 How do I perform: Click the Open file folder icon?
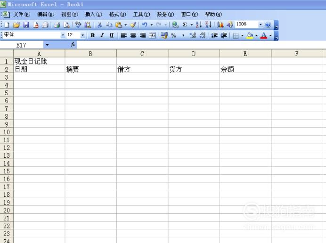pos(16,25)
